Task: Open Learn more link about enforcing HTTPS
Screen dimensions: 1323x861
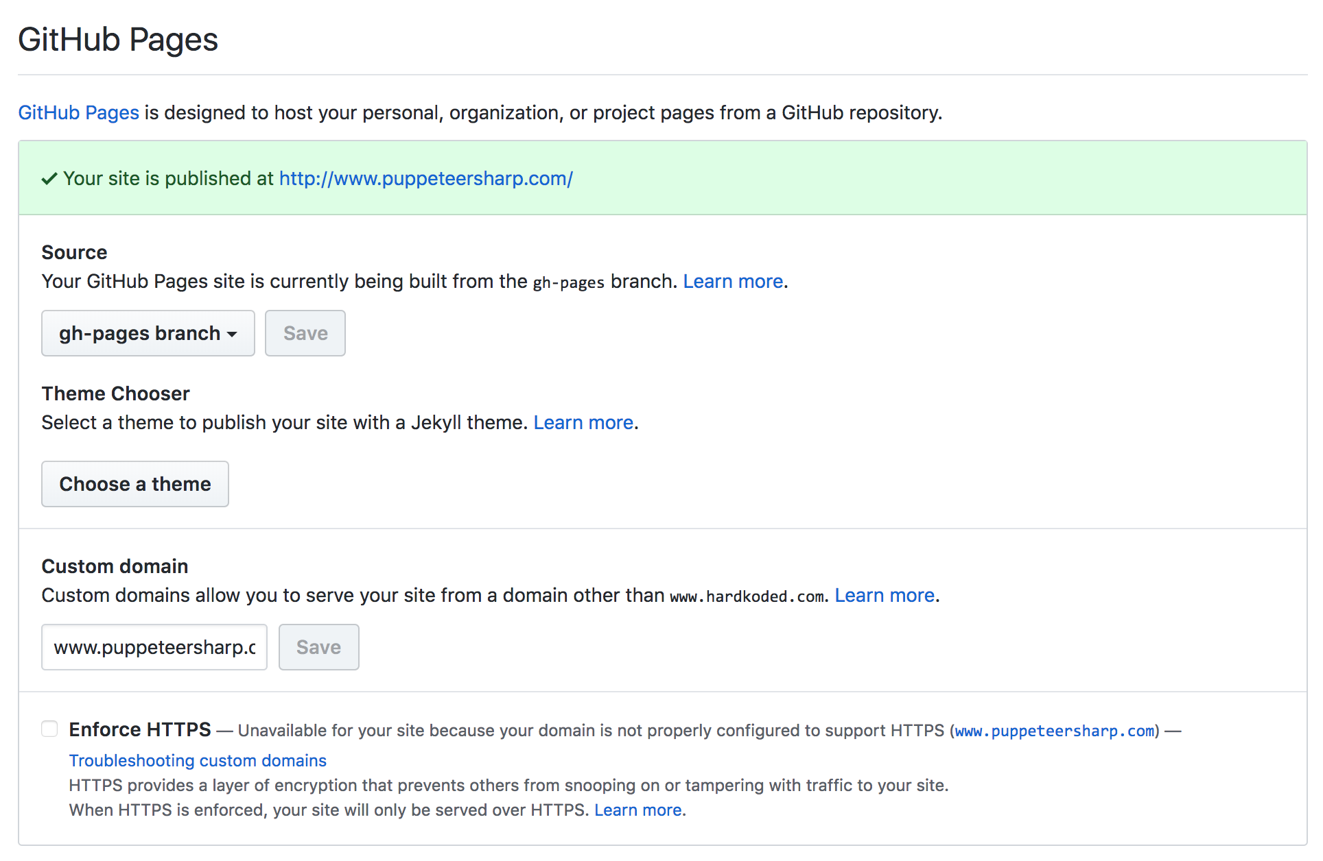Action: point(638,810)
